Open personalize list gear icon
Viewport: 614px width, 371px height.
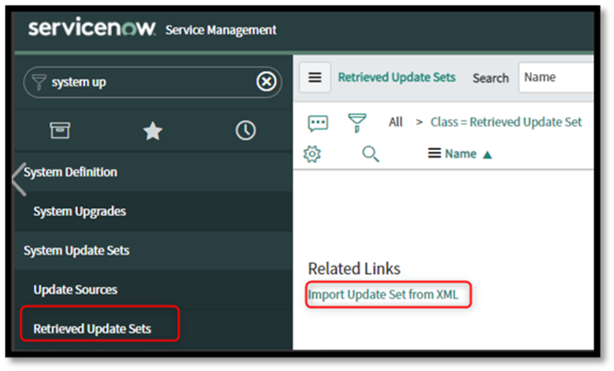click(x=312, y=154)
